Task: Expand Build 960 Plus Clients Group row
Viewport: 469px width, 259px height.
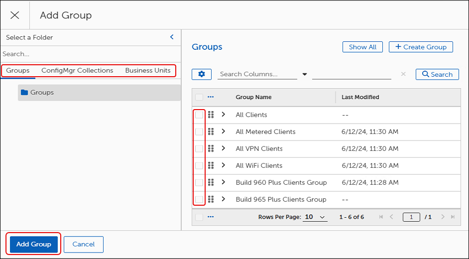Action: tap(224, 182)
